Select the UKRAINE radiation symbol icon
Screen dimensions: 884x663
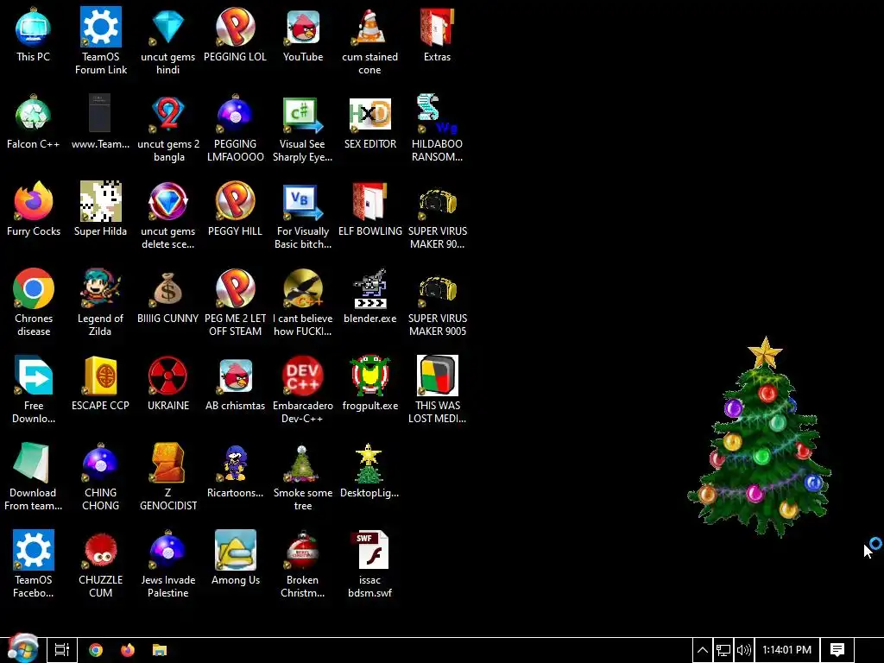pyautogui.click(x=168, y=376)
